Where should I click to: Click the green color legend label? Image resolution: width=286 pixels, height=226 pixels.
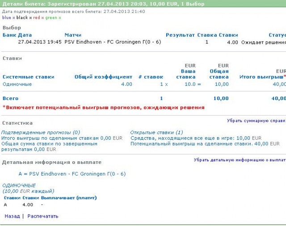pyautogui.click(x=51, y=18)
